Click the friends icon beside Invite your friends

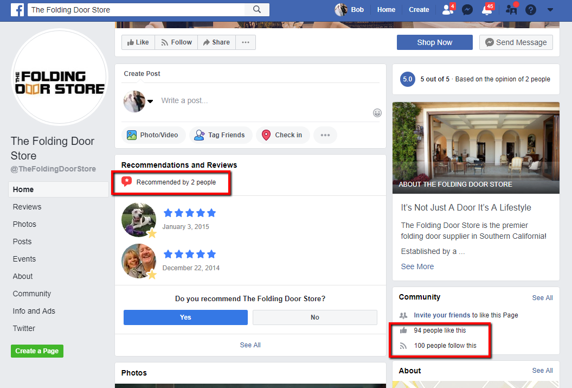click(403, 315)
